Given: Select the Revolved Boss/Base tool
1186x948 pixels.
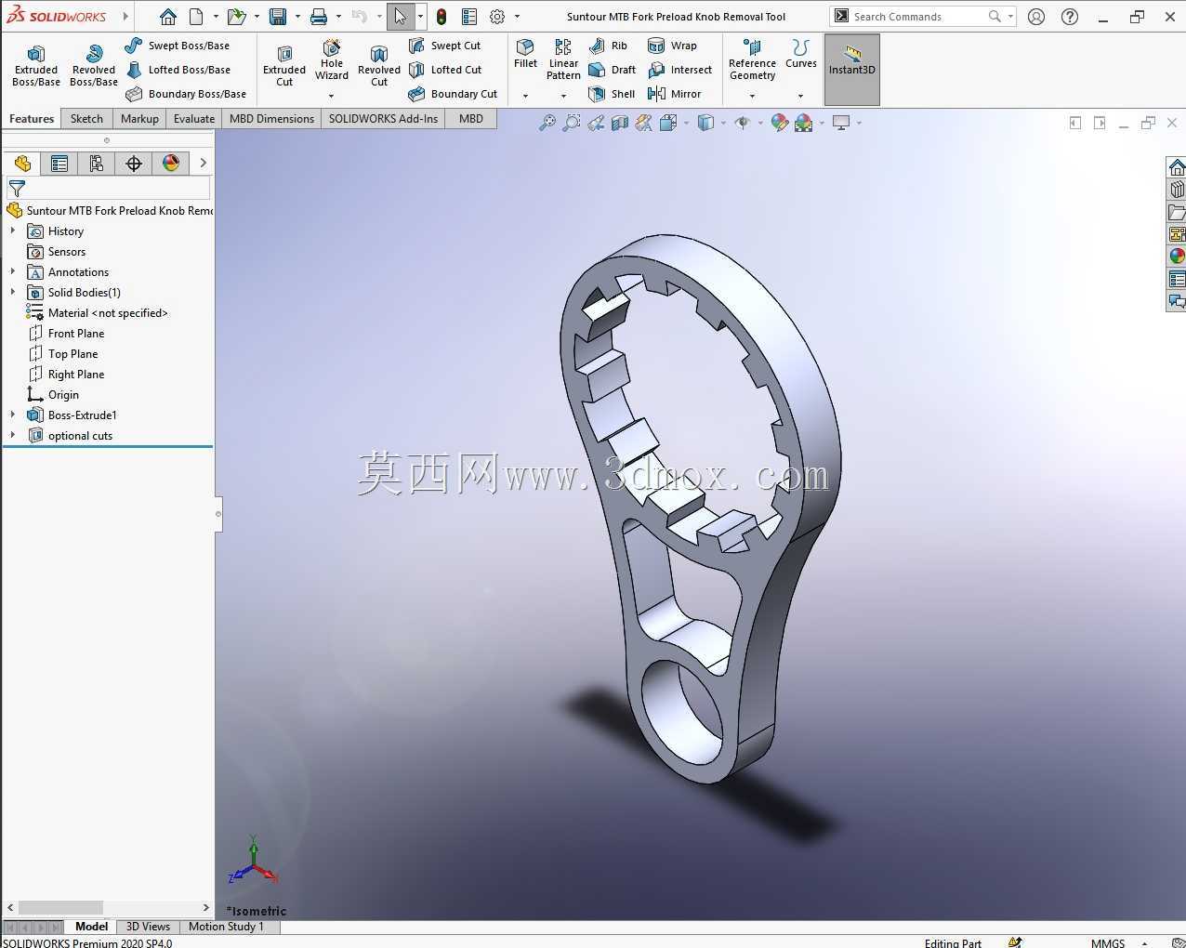Looking at the screenshot, I should [94, 65].
